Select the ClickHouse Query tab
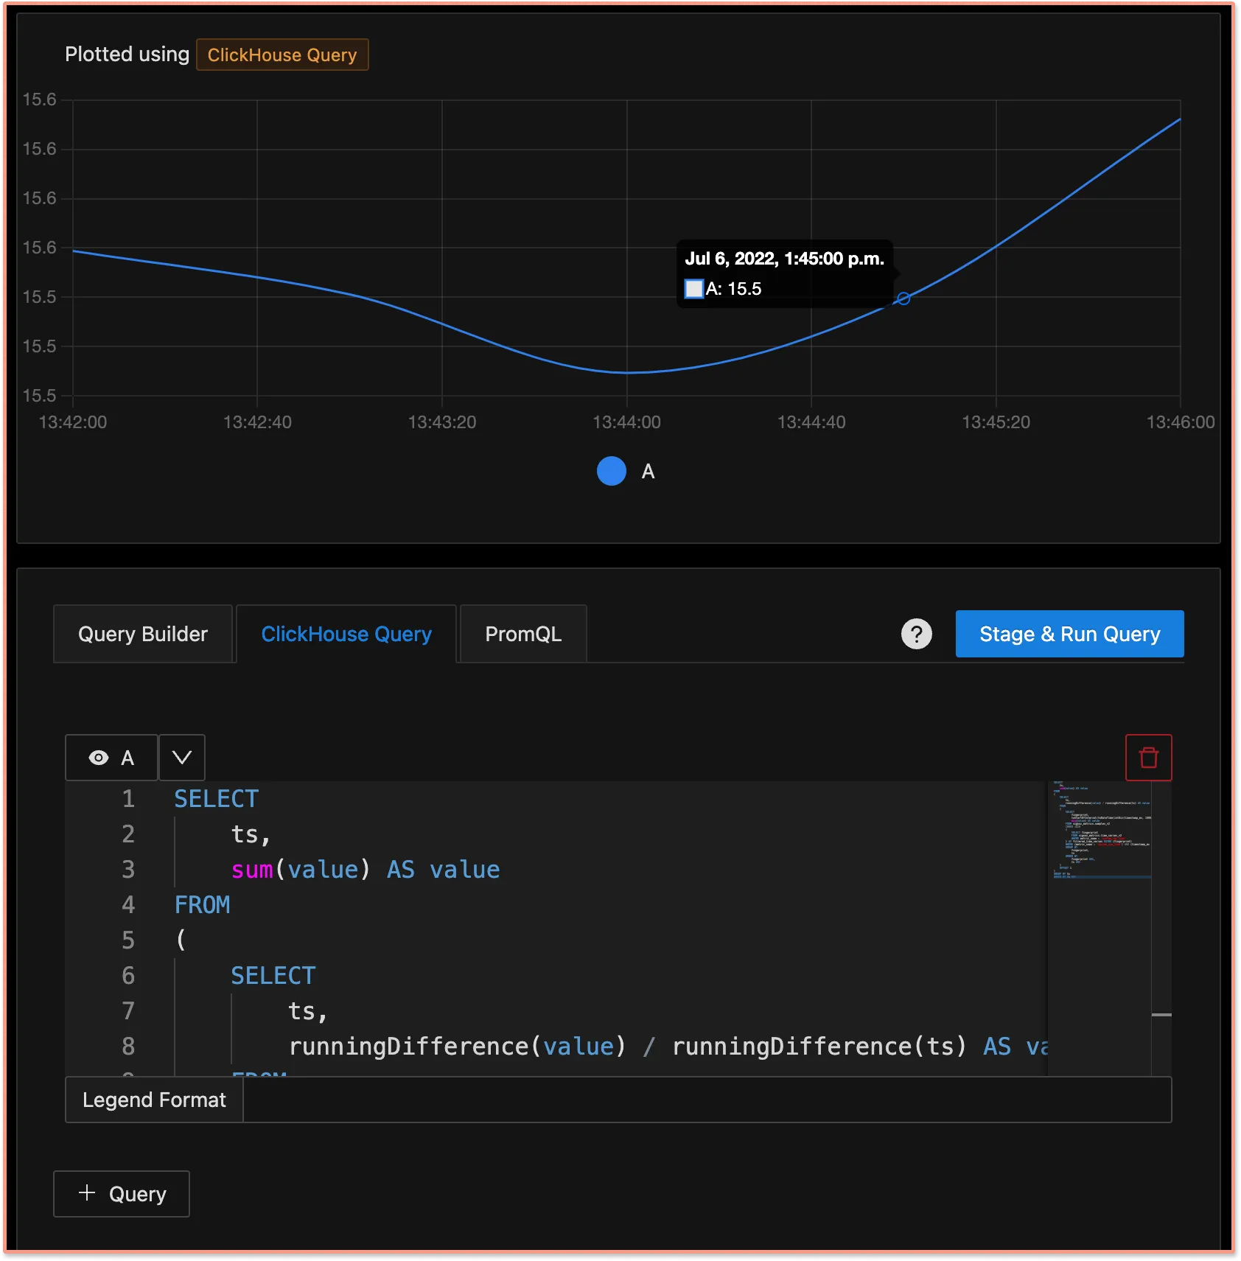 click(346, 634)
